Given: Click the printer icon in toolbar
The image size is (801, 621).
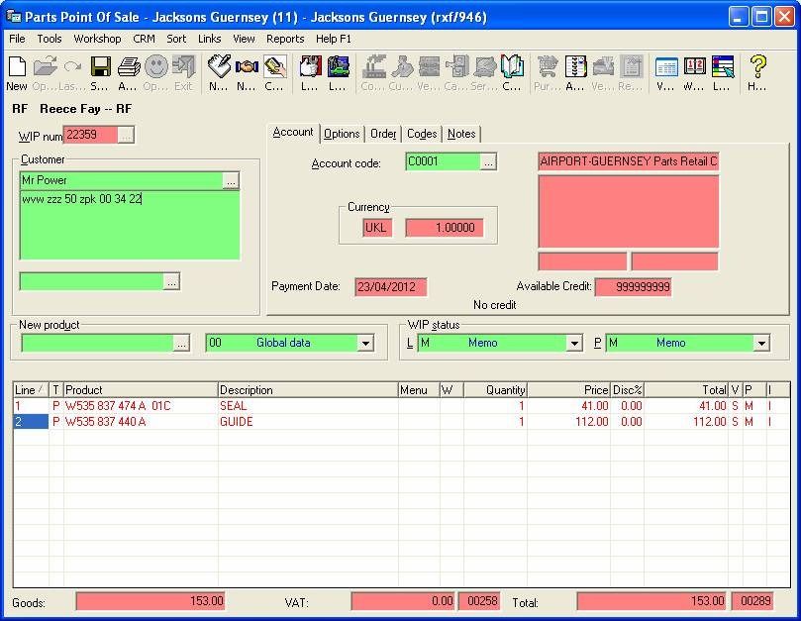Looking at the screenshot, I should tap(128, 67).
